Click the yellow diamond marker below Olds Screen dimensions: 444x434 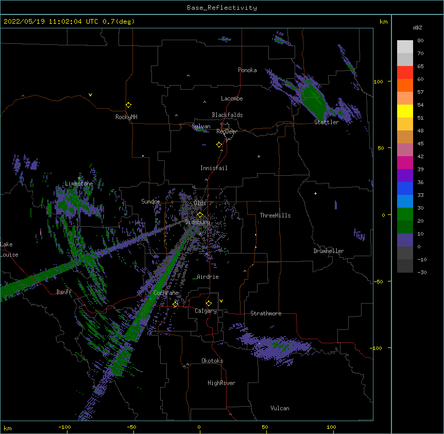pos(200,214)
